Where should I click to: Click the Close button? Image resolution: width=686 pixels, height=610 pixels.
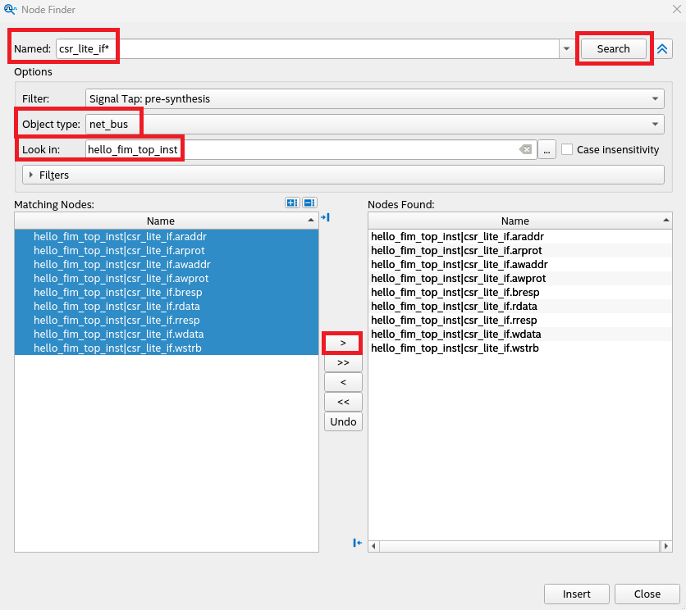click(647, 594)
